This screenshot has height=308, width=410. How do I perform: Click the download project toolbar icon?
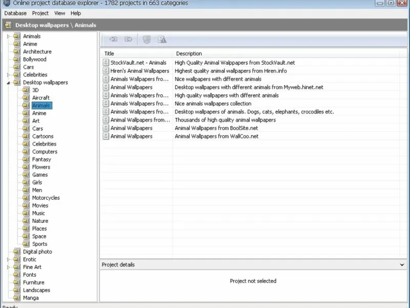tap(147, 40)
